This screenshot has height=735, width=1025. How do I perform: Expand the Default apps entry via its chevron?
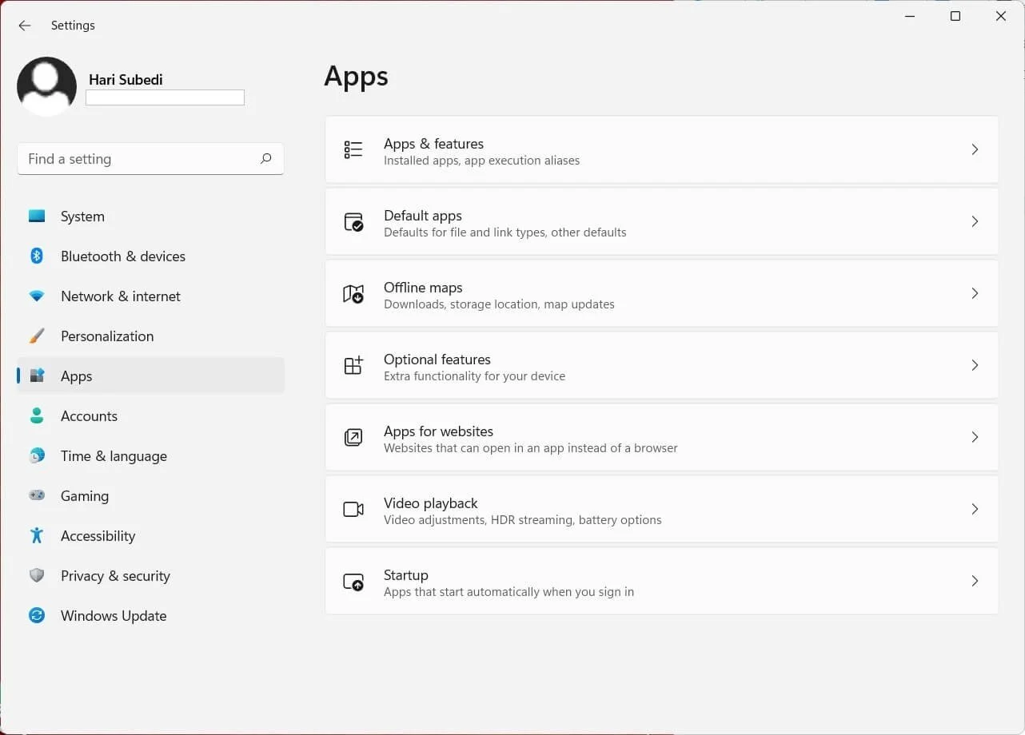point(975,221)
